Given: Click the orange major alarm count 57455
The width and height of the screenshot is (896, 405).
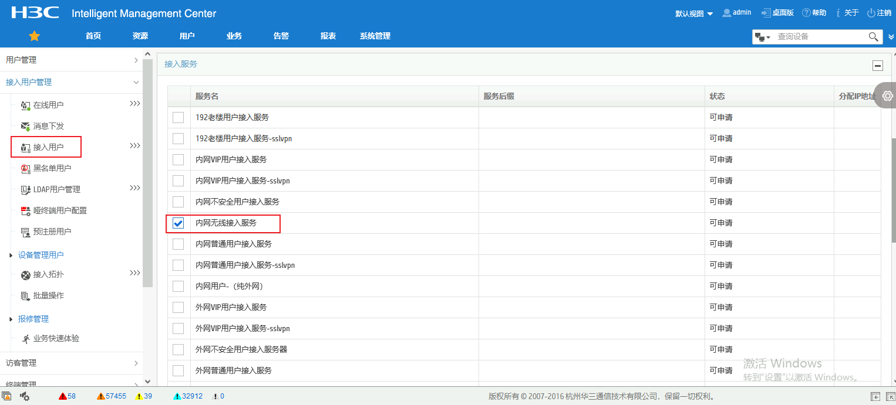Looking at the screenshot, I should coord(116,396).
